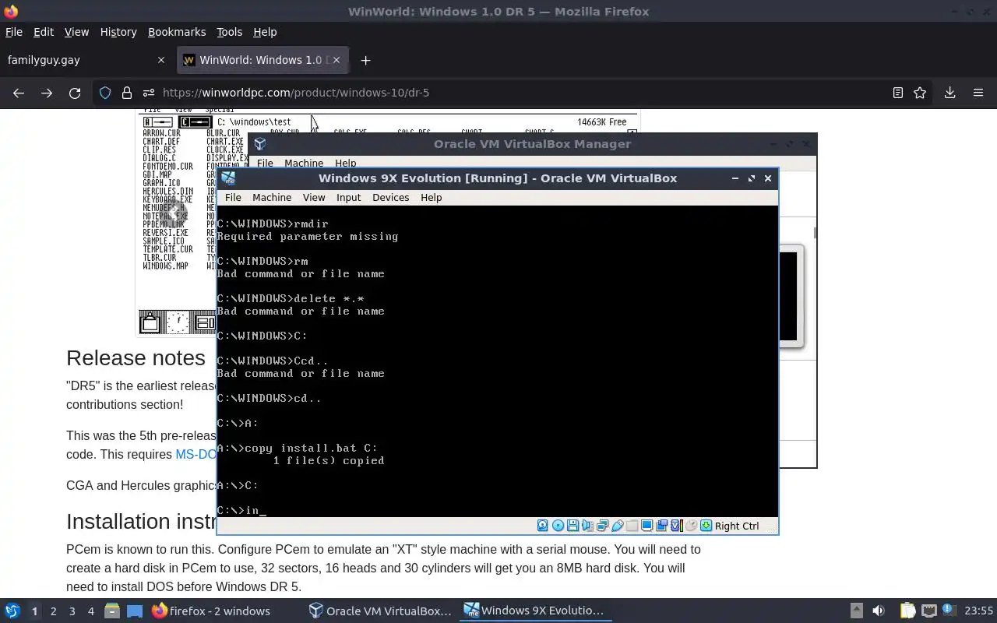Open Input menu in Windows 9X Evolution VM
This screenshot has height=623, width=997.
pyautogui.click(x=348, y=198)
